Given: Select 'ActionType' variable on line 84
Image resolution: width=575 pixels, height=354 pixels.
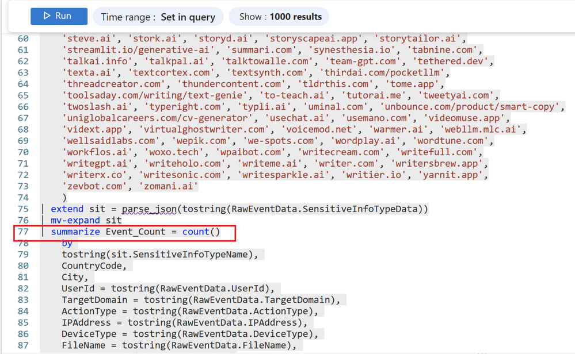Looking at the screenshot, I should point(89,311).
